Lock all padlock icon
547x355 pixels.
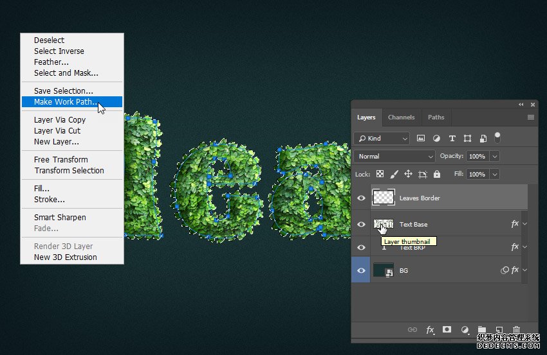point(437,174)
